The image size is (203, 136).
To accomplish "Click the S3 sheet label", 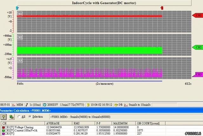I will pos(20,61).
